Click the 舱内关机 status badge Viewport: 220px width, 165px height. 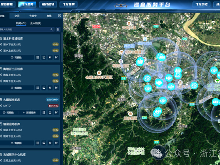click(x=54, y=106)
